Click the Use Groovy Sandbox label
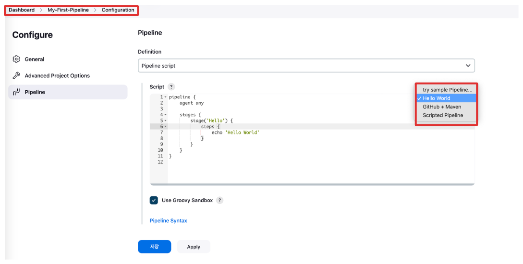523x264 pixels. pos(187,200)
